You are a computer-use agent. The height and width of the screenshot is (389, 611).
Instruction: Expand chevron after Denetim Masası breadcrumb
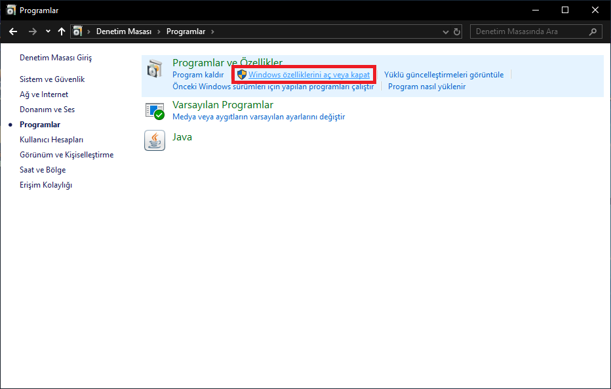[160, 31]
